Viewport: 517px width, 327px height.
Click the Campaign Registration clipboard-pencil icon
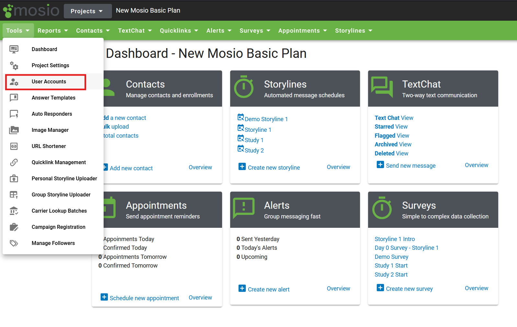tap(14, 227)
